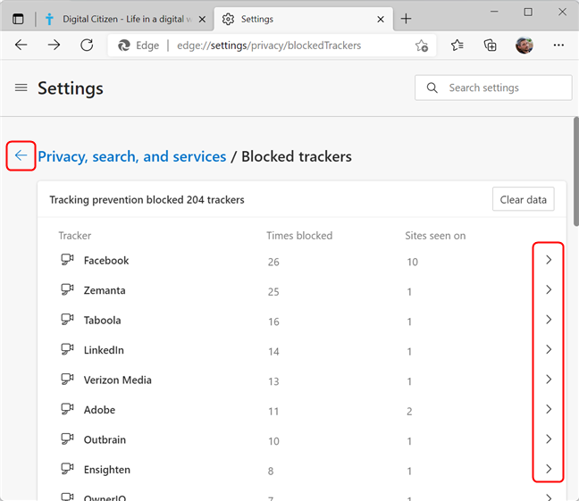Viewport: 579px width, 501px height.
Task: Click the Verizon Media tracker icon
Action: point(67,380)
